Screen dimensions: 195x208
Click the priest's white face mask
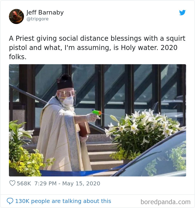pyautogui.click(x=68, y=101)
